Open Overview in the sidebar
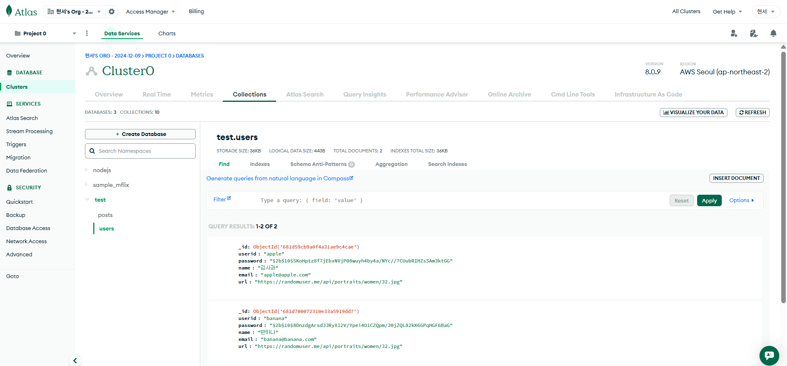 click(18, 55)
